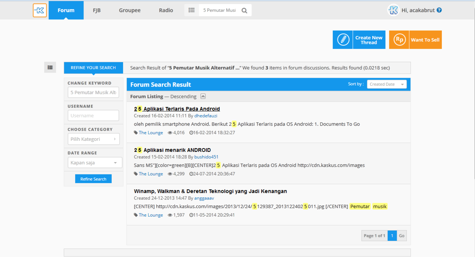Open The Lounge link under anggaaav's thread
This screenshot has width=475, height=257.
pyautogui.click(x=151, y=215)
